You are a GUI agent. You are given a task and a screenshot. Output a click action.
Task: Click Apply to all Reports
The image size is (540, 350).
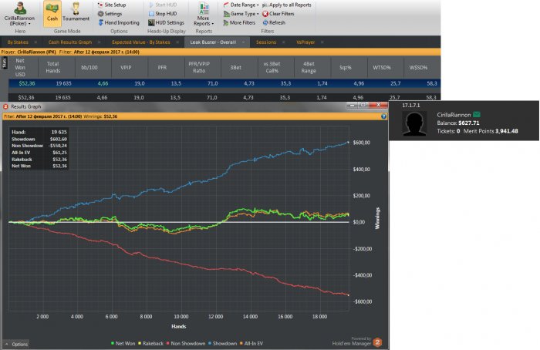pyautogui.click(x=286, y=5)
